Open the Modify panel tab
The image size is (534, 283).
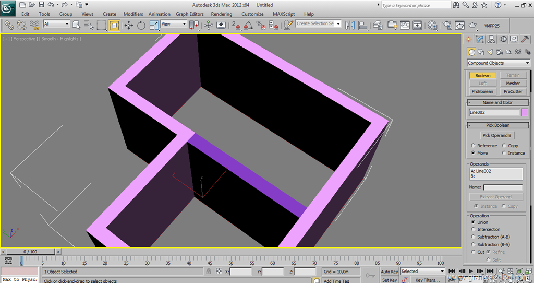480,39
